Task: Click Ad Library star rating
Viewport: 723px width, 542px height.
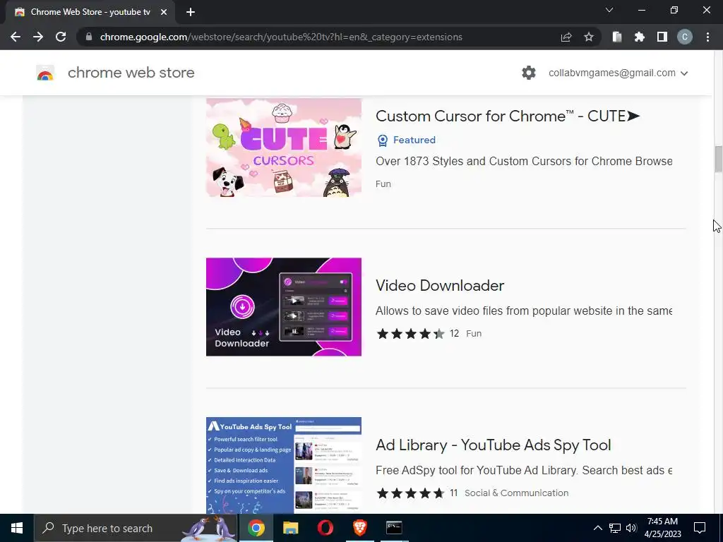Action: pyautogui.click(x=410, y=493)
